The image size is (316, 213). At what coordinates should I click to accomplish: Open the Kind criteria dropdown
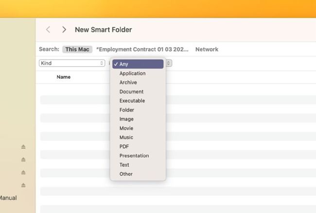72,63
